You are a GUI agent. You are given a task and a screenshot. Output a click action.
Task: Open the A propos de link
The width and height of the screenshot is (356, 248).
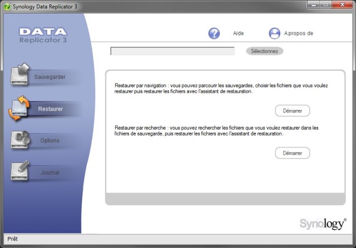coord(299,33)
